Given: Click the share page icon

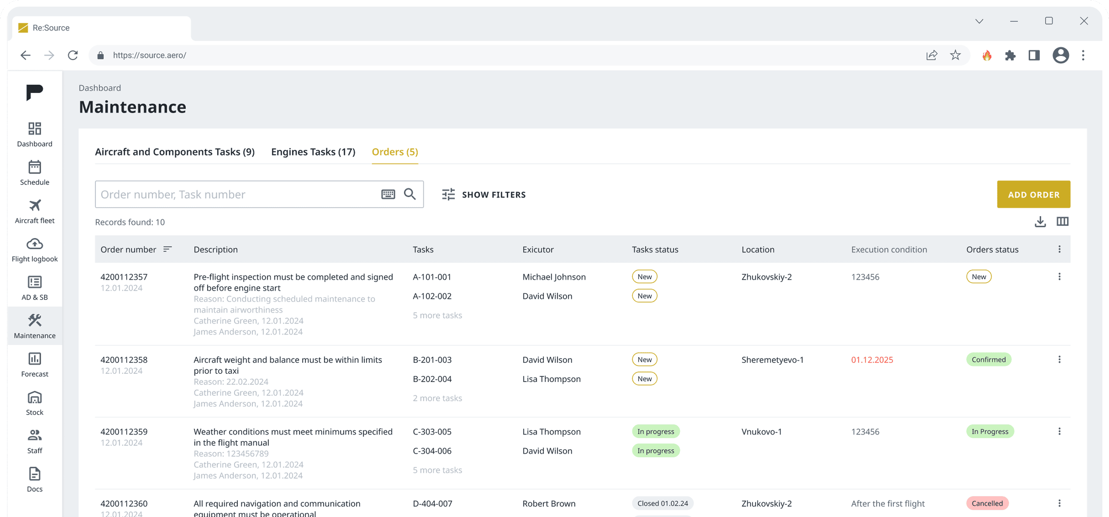Looking at the screenshot, I should pyautogui.click(x=932, y=55).
